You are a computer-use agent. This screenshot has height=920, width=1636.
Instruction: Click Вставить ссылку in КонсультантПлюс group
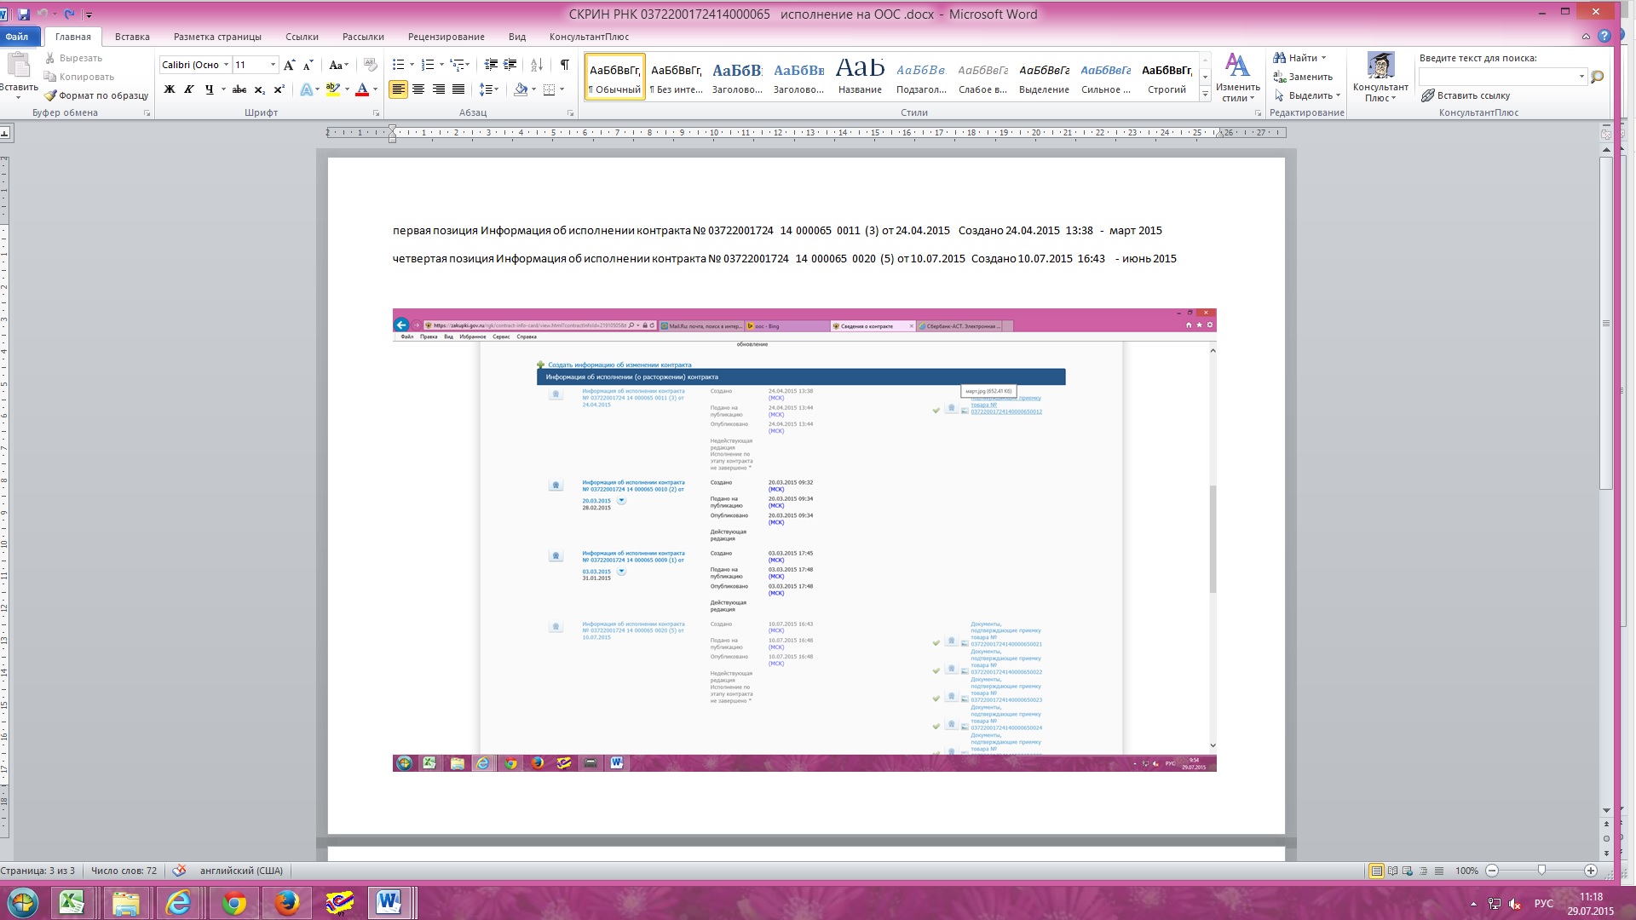[1465, 95]
